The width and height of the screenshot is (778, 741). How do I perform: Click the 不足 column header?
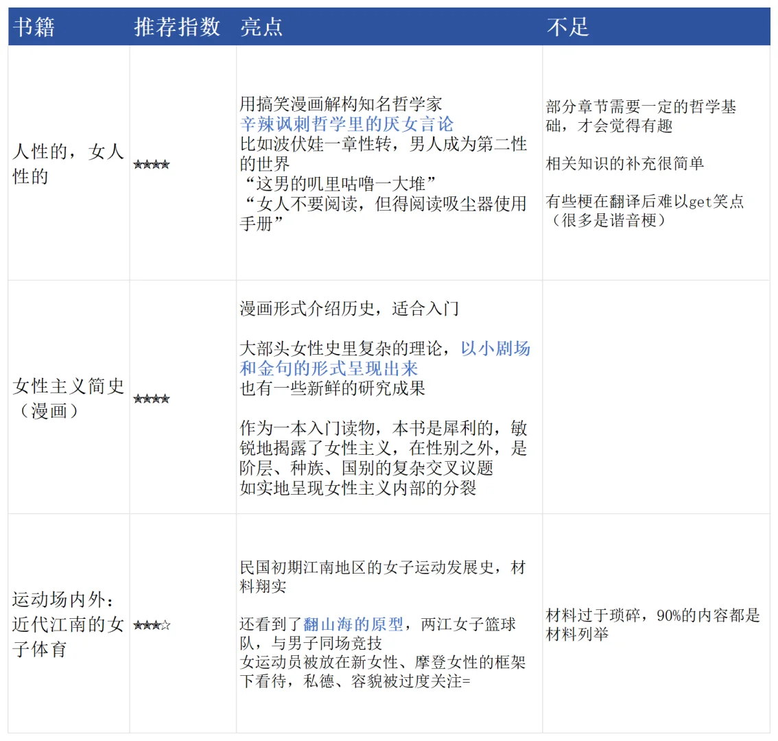[567, 27]
